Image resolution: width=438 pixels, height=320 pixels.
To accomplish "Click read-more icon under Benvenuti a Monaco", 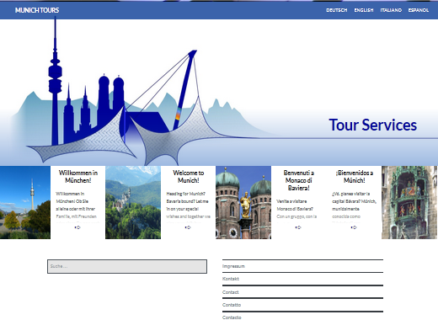I will coord(298,227).
